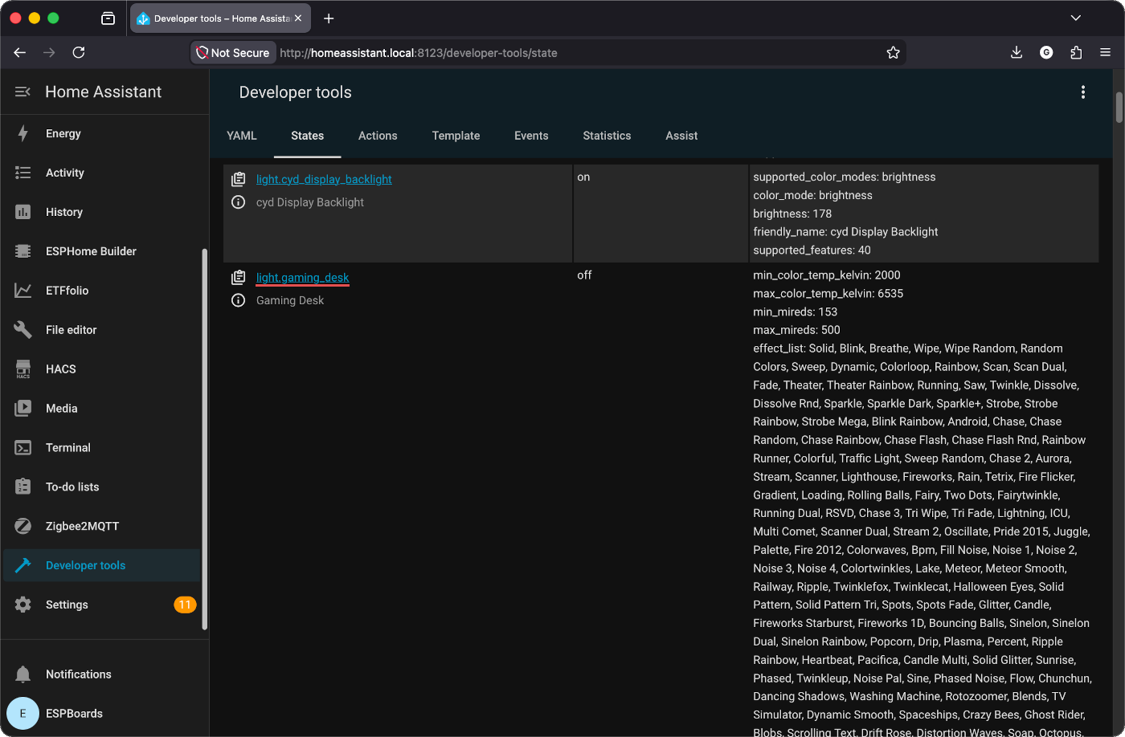Image resolution: width=1125 pixels, height=737 pixels.
Task: Copy the light.gaming_desk entity ID
Action: click(x=238, y=278)
